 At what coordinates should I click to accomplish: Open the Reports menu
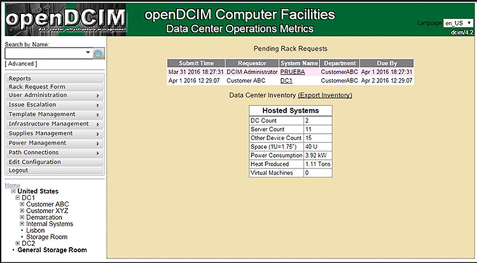[x=55, y=79]
